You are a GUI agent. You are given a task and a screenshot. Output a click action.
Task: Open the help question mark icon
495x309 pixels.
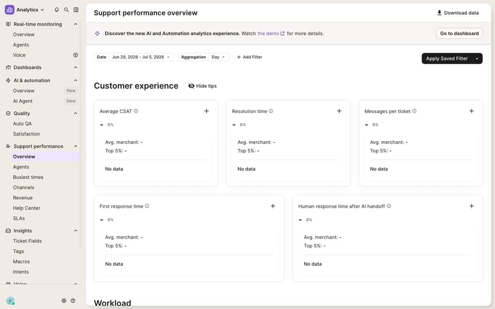tap(73, 301)
